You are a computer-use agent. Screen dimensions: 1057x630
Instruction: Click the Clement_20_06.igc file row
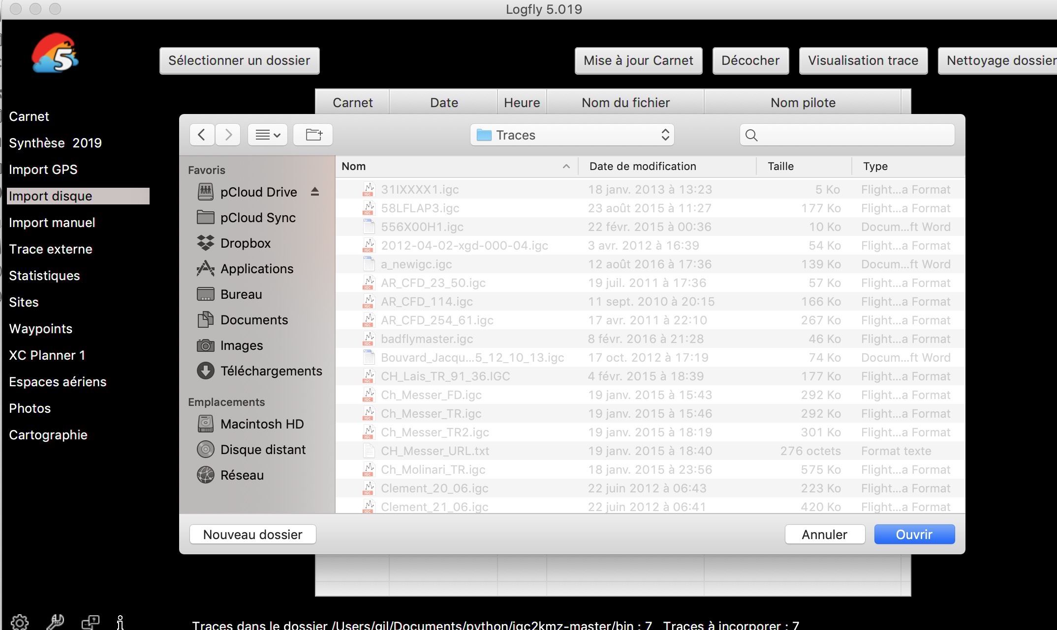click(650, 488)
